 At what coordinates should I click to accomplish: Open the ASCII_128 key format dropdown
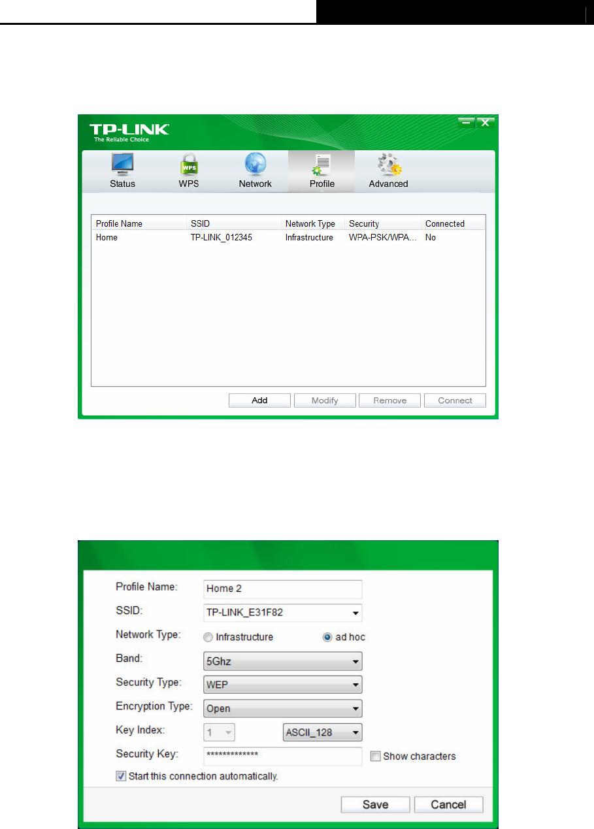[x=322, y=732]
